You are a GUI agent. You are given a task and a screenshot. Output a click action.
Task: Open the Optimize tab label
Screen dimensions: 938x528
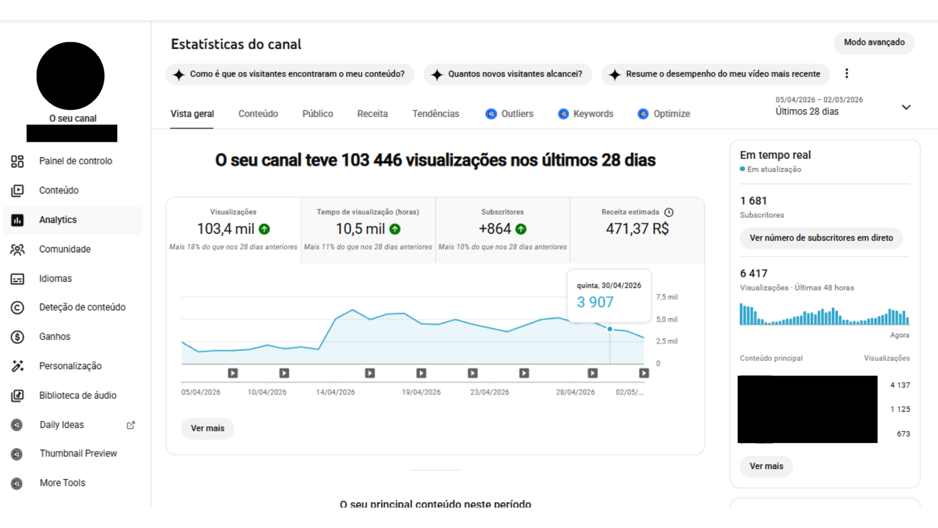point(672,114)
